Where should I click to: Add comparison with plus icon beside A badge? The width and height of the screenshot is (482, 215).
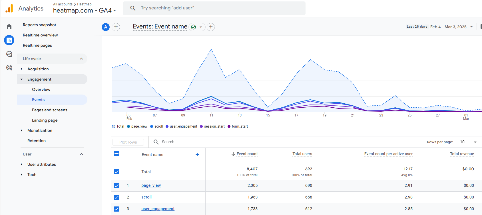[116, 27]
